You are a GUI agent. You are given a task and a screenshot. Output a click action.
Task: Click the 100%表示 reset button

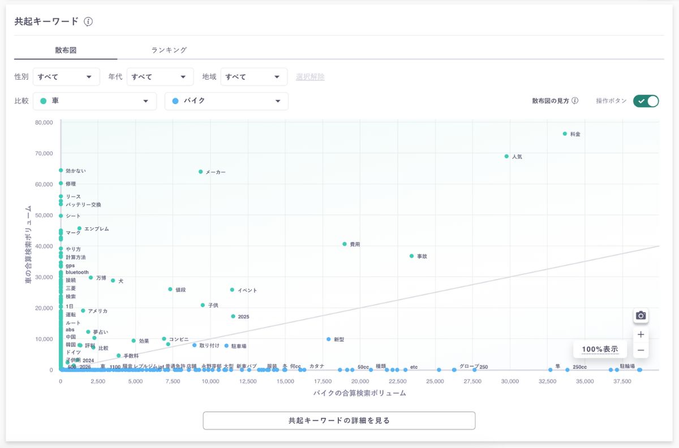coord(599,350)
